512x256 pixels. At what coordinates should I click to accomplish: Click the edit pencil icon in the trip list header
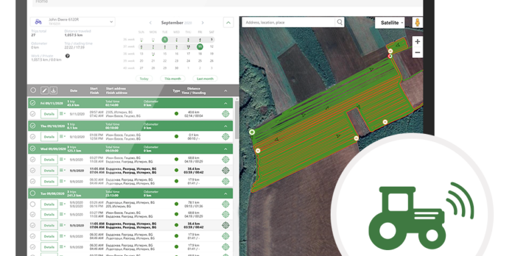(45, 91)
